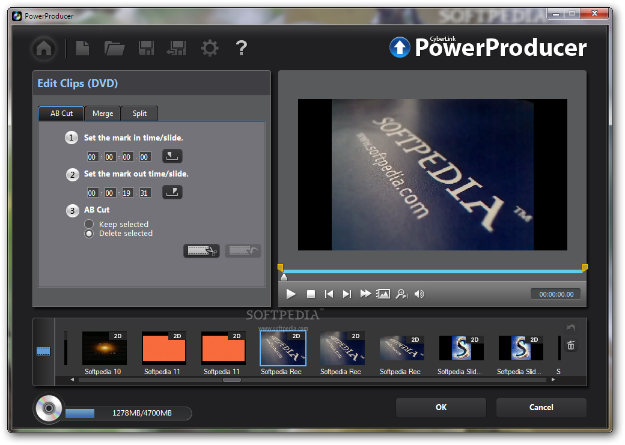Go to the Home screen icon
This screenshot has height=445, width=625.
click(x=44, y=49)
